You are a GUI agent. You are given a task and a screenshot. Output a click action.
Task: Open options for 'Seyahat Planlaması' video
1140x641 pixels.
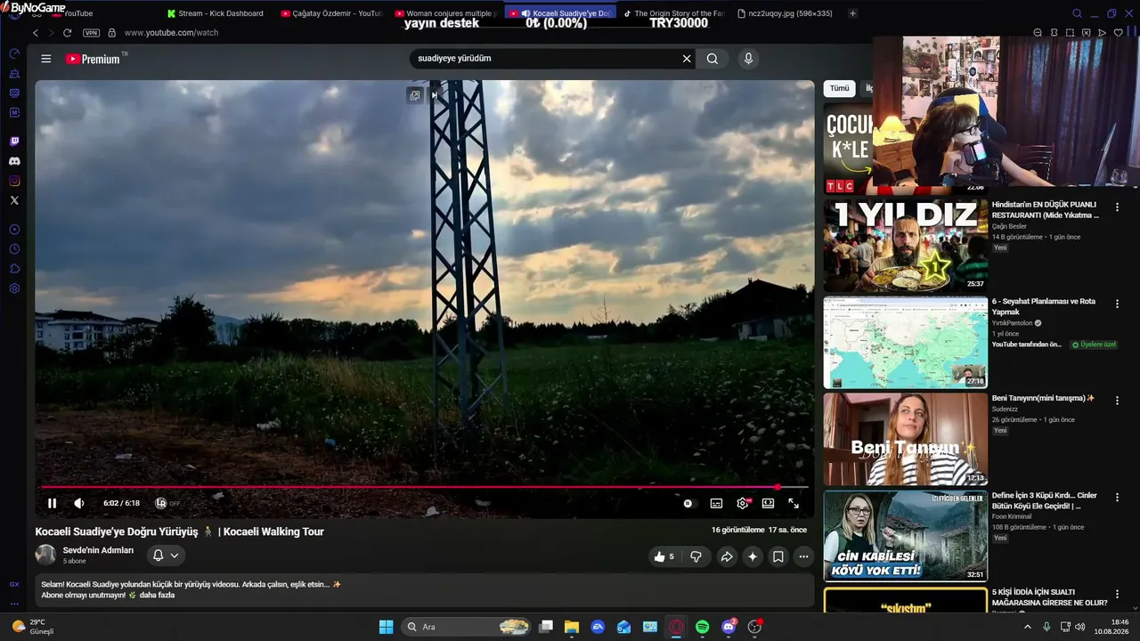[1117, 304]
